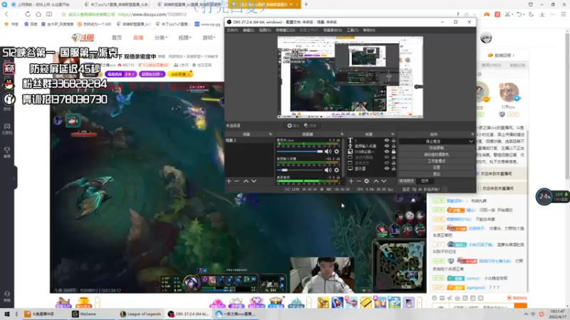Click the browser address bar URL

coord(152,14)
